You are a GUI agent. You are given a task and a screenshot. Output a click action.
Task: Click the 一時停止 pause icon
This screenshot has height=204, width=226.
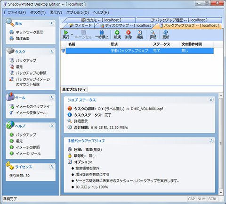pos(102,33)
